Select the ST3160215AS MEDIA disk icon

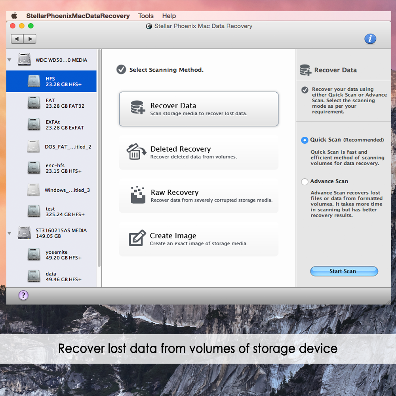[24, 232]
